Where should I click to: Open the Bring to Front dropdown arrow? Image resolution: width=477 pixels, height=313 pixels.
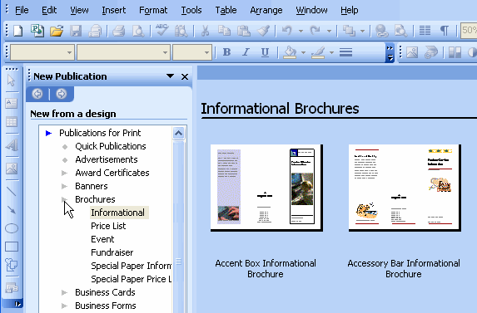[362, 31]
